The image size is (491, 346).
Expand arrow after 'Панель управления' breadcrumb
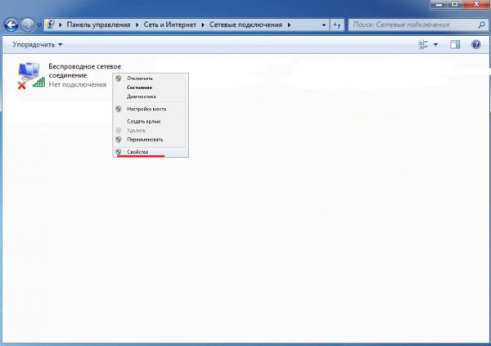pyautogui.click(x=137, y=25)
